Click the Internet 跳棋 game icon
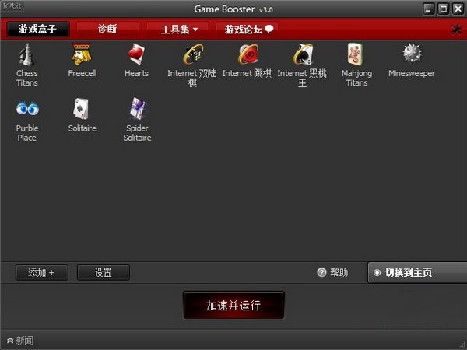Viewport: 467px width, 350px height. (x=248, y=55)
